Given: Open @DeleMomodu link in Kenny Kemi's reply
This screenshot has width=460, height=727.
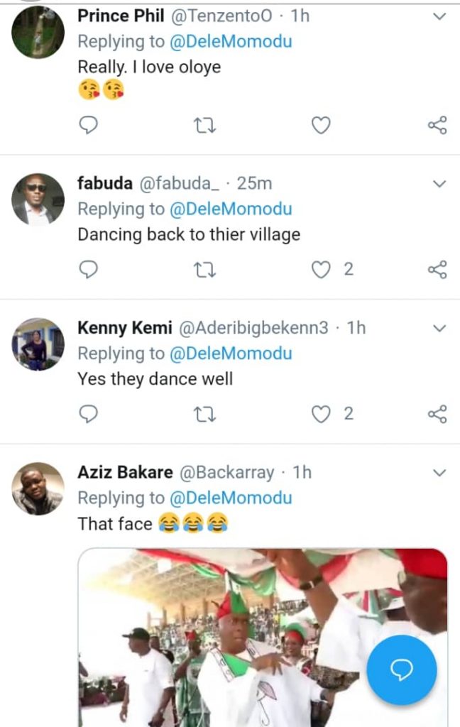Looking at the screenshot, I should (231, 354).
